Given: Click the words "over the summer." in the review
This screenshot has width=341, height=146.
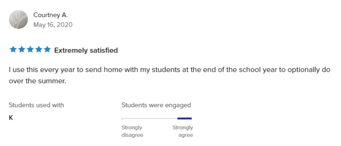Looking at the screenshot, I should (37, 81).
